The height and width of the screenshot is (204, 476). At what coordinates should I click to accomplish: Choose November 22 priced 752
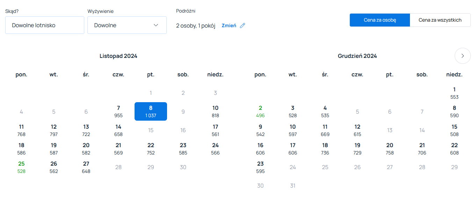click(151, 149)
